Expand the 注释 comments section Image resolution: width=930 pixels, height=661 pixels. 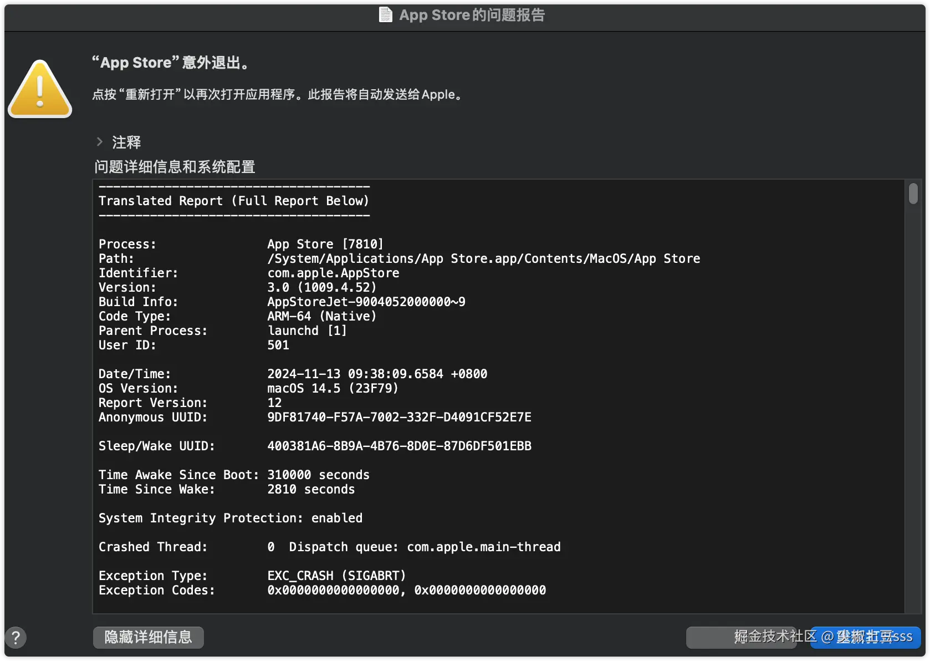pyautogui.click(x=100, y=142)
